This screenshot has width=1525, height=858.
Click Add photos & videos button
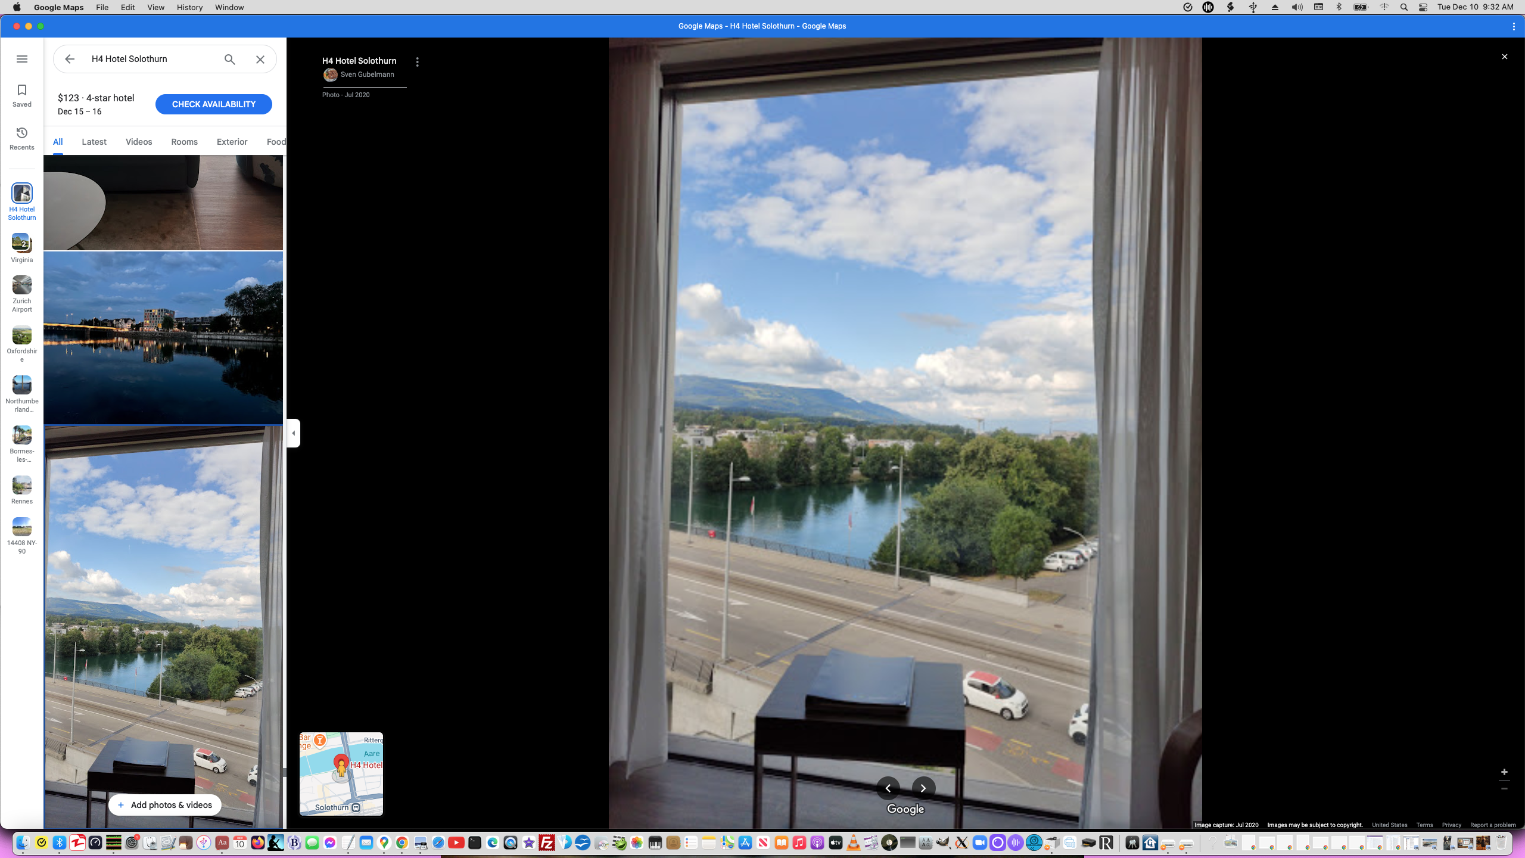tap(165, 805)
